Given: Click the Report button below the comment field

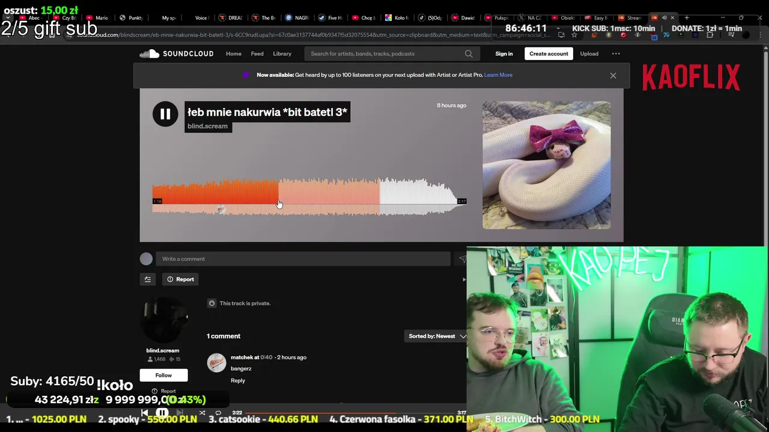Looking at the screenshot, I should click(181, 279).
